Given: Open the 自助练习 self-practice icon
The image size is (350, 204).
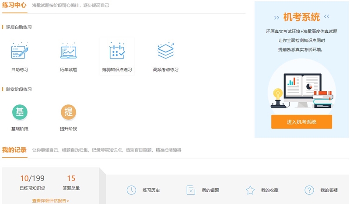Looking at the screenshot, I should coord(20,52).
